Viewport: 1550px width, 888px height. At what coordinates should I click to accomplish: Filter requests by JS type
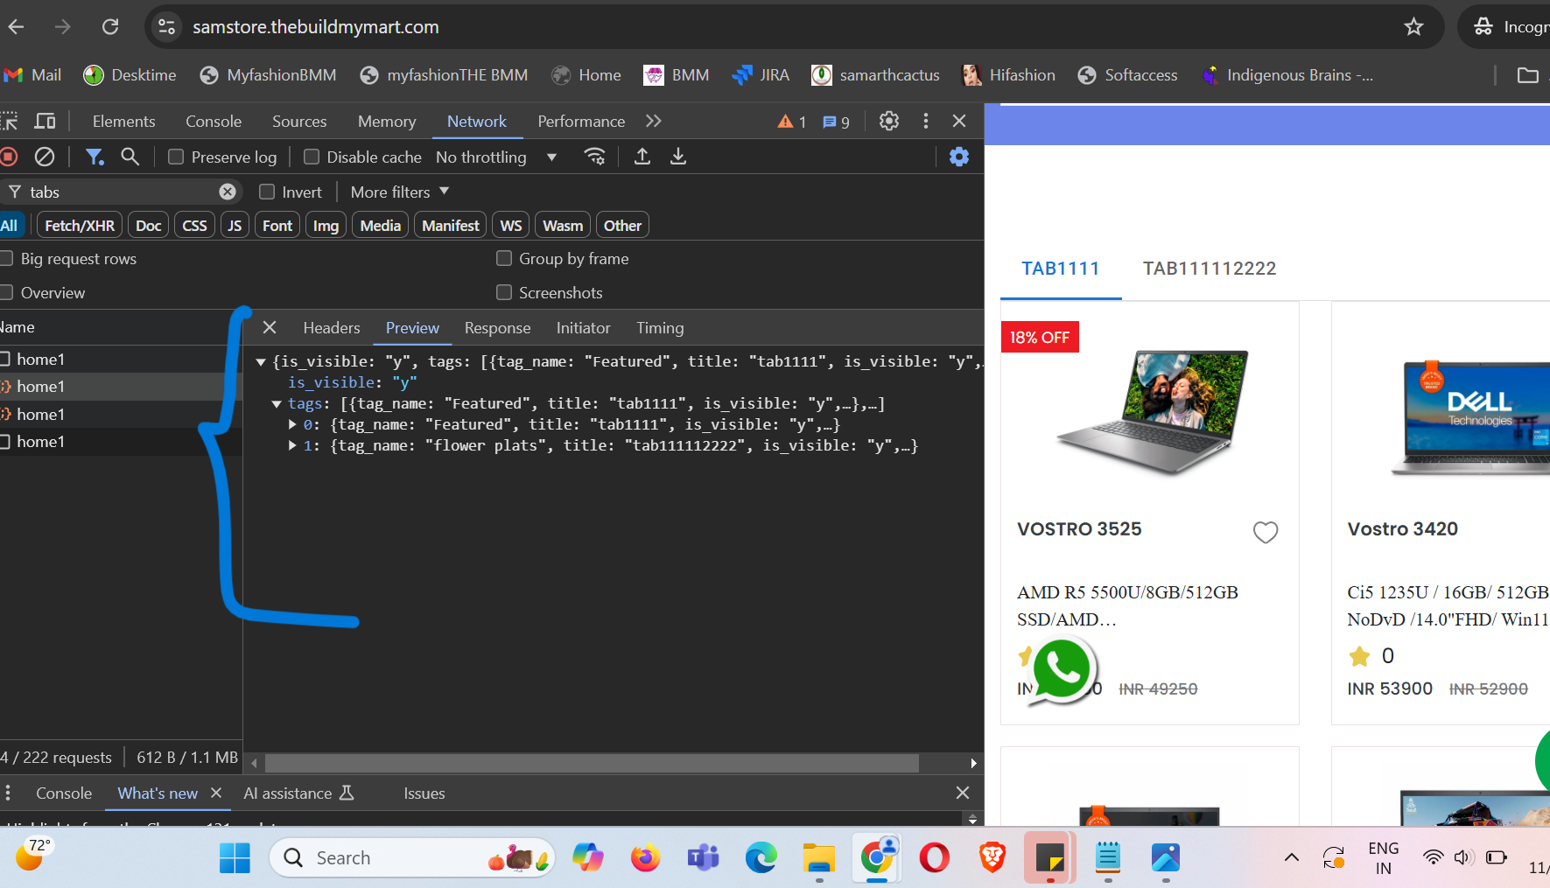coord(235,226)
